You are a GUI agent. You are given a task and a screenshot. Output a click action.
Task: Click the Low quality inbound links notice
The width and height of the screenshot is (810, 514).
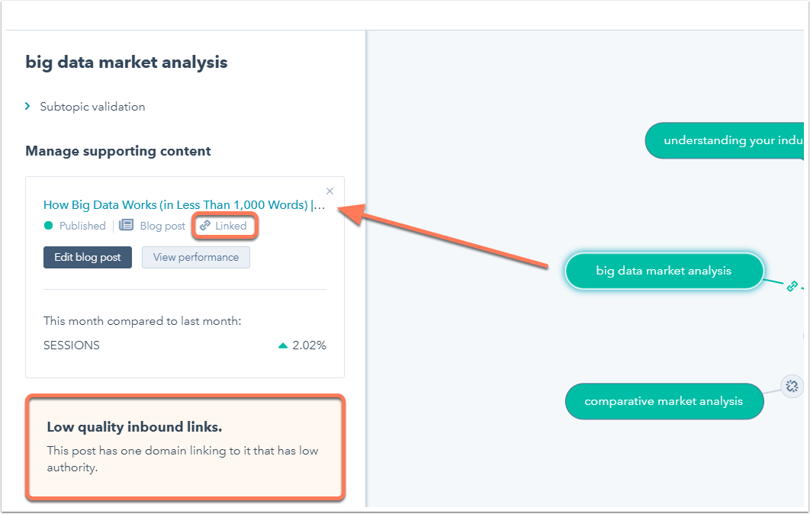pyautogui.click(x=185, y=447)
